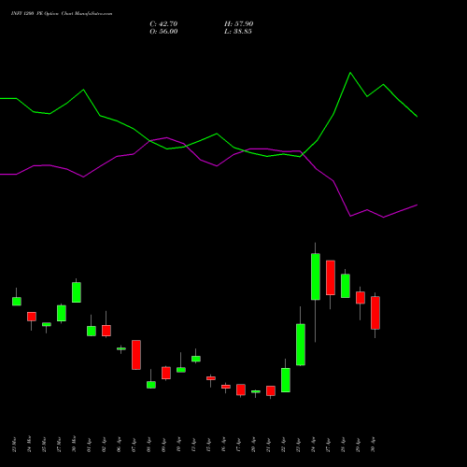Click the green candlestick for 30 Mar
This screenshot has width=467, height=467.
(x=77, y=292)
